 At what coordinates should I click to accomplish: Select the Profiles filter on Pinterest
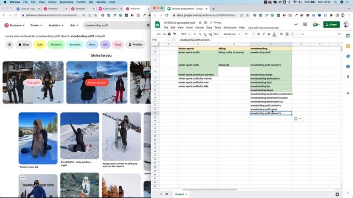point(135,45)
